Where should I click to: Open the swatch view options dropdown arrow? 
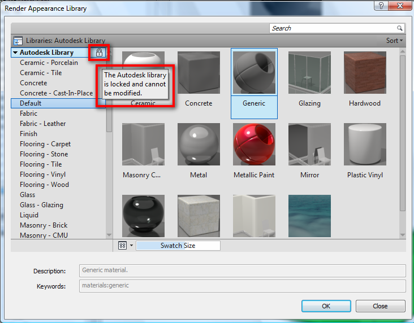click(x=131, y=246)
